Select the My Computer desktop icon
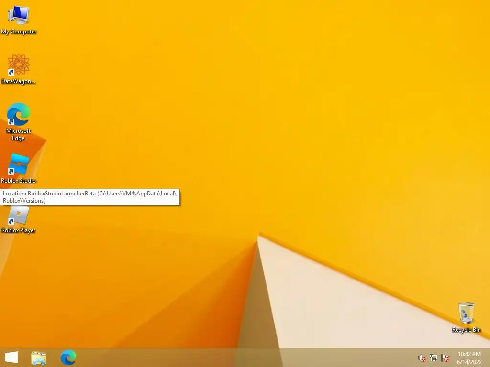The height and width of the screenshot is (367, 490). [19, 19]
